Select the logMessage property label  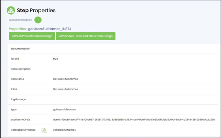coord(18,99)
